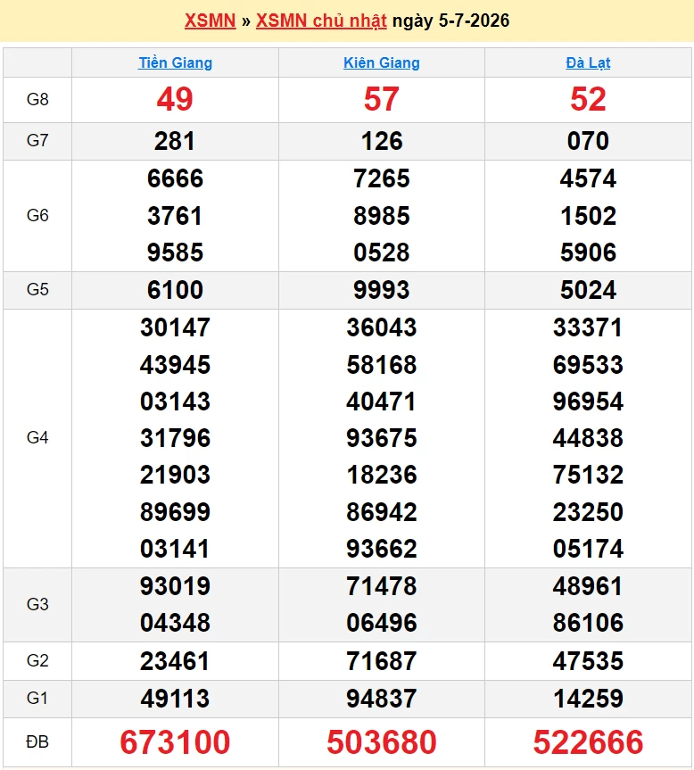Select G6 number 7265
The width and height of the screenshot is (694, 770).
382,178
